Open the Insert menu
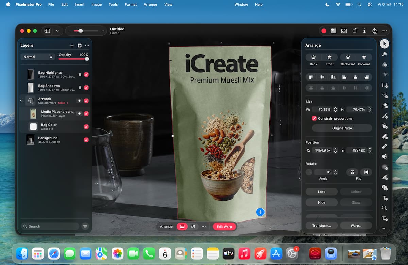The height and width of the screenshot is (265, 408). [80, 4]
